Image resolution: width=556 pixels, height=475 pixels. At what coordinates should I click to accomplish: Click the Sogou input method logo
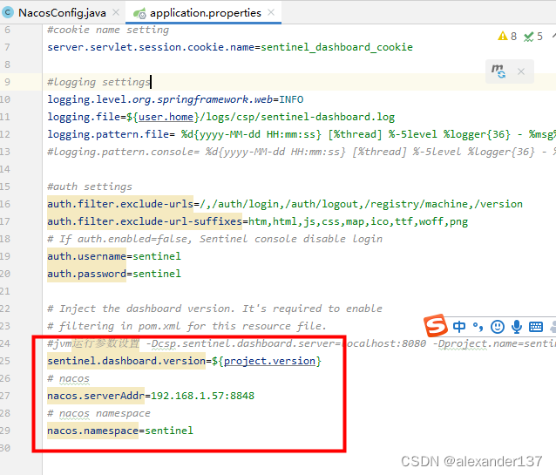tap(435, 325)
